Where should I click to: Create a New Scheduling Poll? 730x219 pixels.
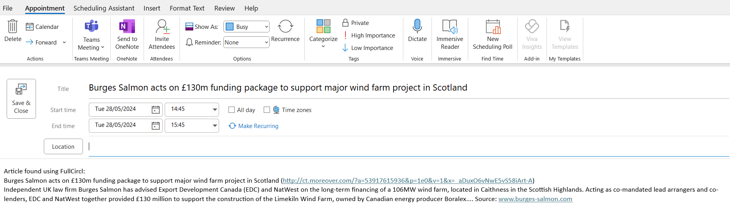tap(493, 35)
